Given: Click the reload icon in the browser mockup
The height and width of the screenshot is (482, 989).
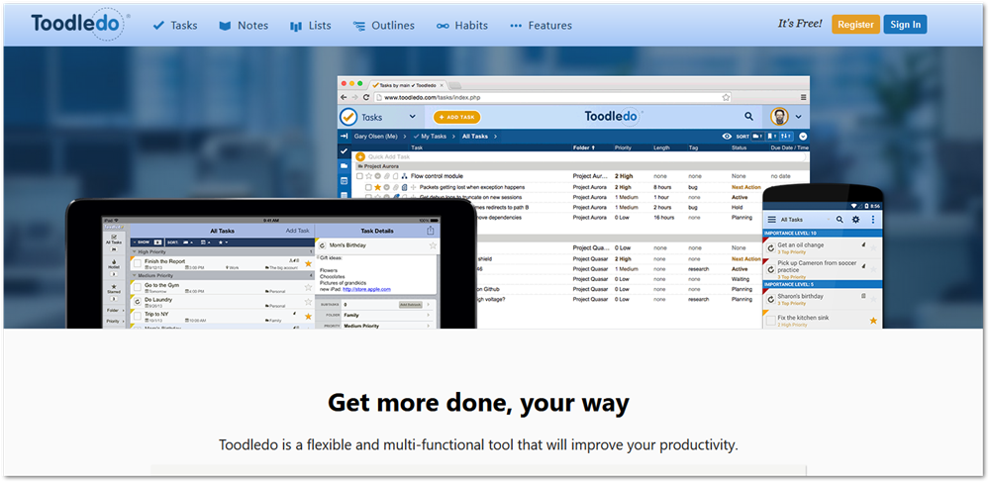Looking at the screenshot, I should point(366,97).
